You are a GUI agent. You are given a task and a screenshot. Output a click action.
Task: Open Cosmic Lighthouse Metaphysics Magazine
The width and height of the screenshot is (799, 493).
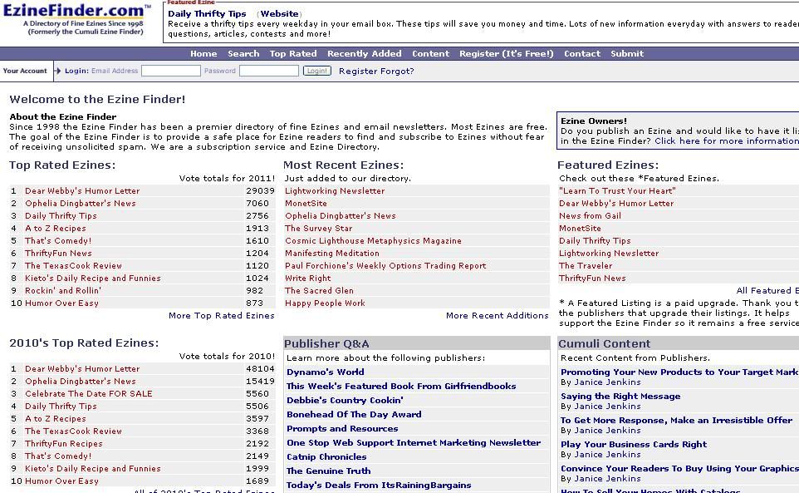pos(373,240)
